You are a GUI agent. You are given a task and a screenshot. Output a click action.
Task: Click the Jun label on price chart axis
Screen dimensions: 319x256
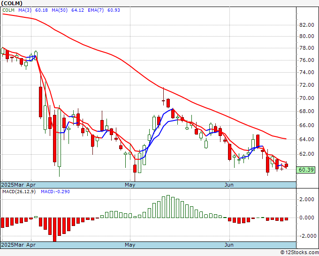pos(229,185)
